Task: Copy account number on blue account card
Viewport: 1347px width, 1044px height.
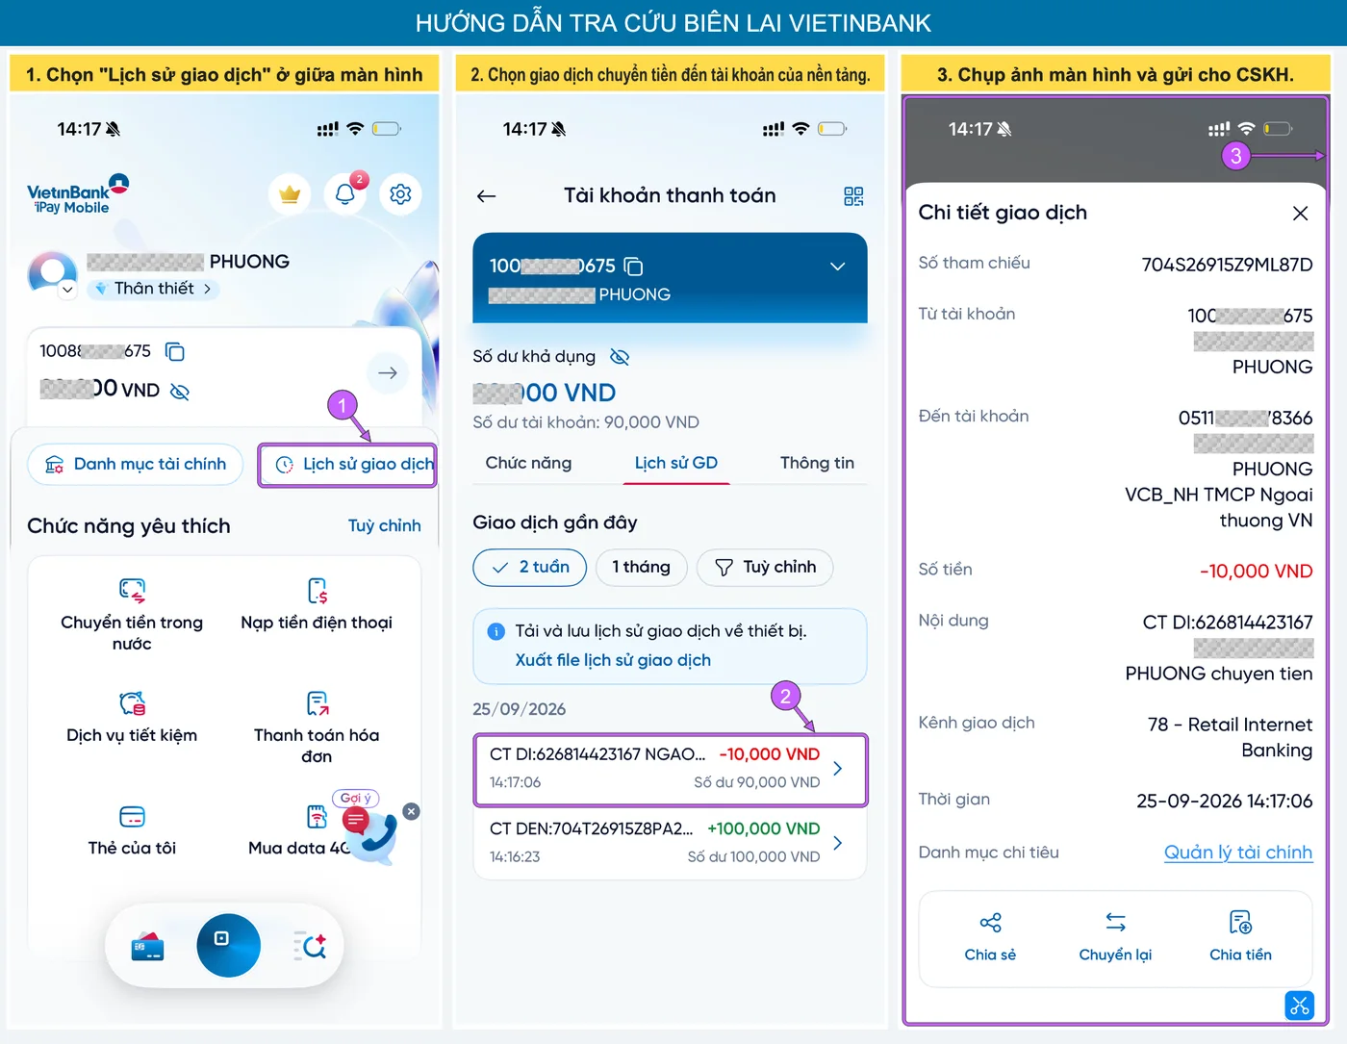Action: (x=633, y=267)
